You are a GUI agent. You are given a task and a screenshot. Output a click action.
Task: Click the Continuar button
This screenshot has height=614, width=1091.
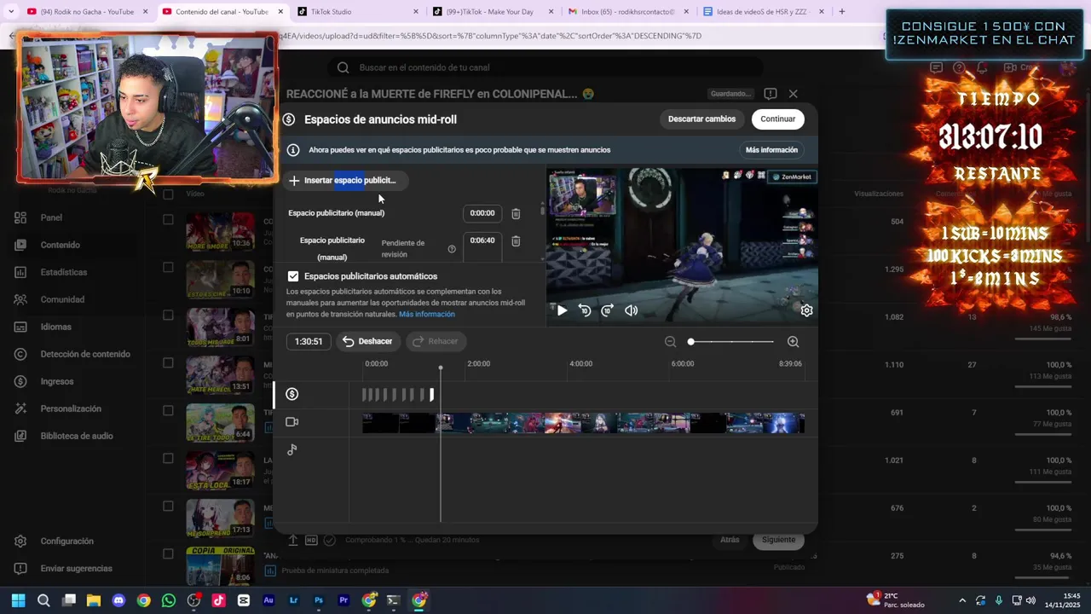[777, 119]
